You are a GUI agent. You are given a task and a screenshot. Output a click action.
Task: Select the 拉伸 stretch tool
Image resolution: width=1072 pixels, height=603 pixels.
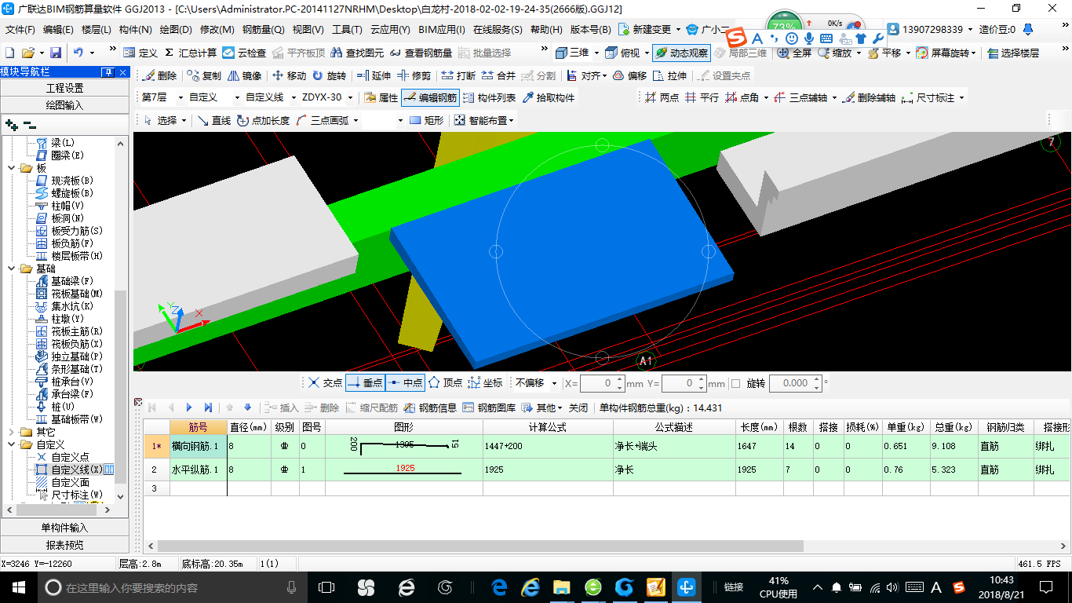[x=669, y=75]
